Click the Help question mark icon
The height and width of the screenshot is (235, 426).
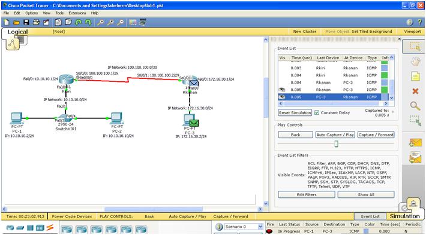[420, 23]
